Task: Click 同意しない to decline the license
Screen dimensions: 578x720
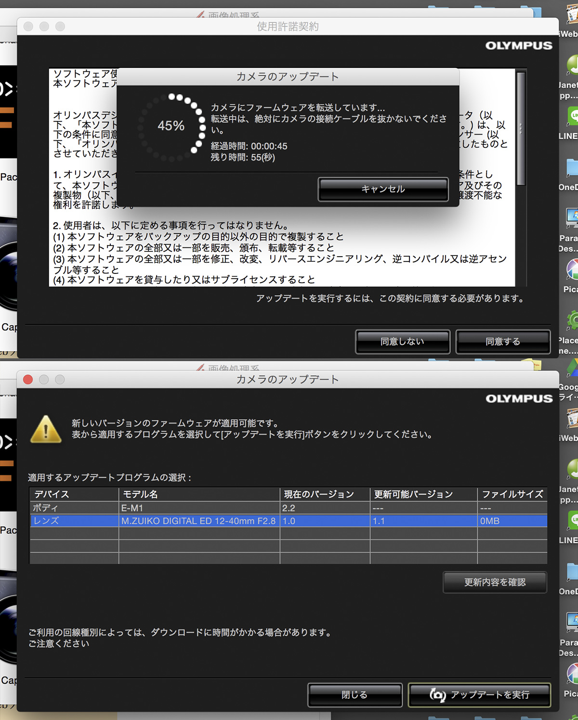Action: click(402, 341)
